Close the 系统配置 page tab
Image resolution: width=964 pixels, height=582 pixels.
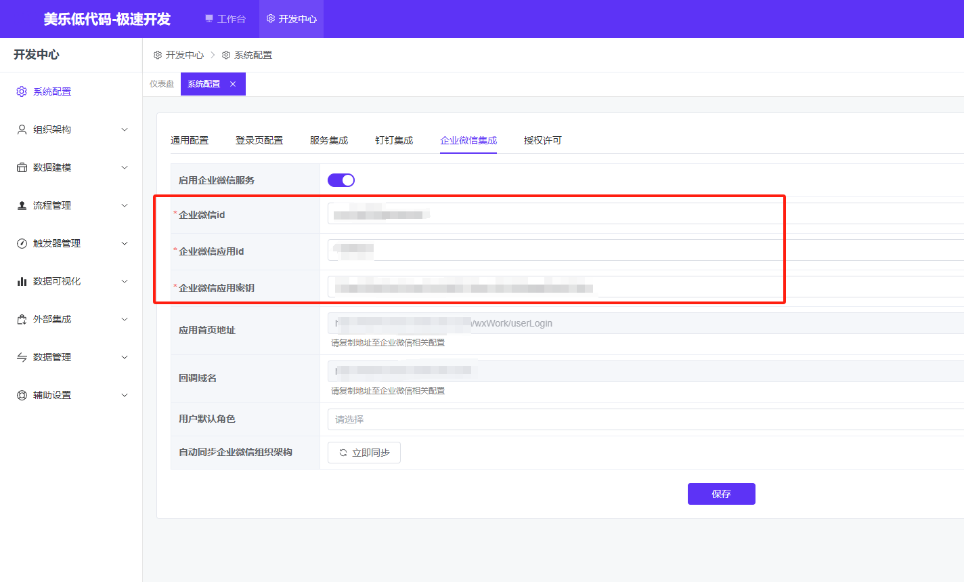233,84
